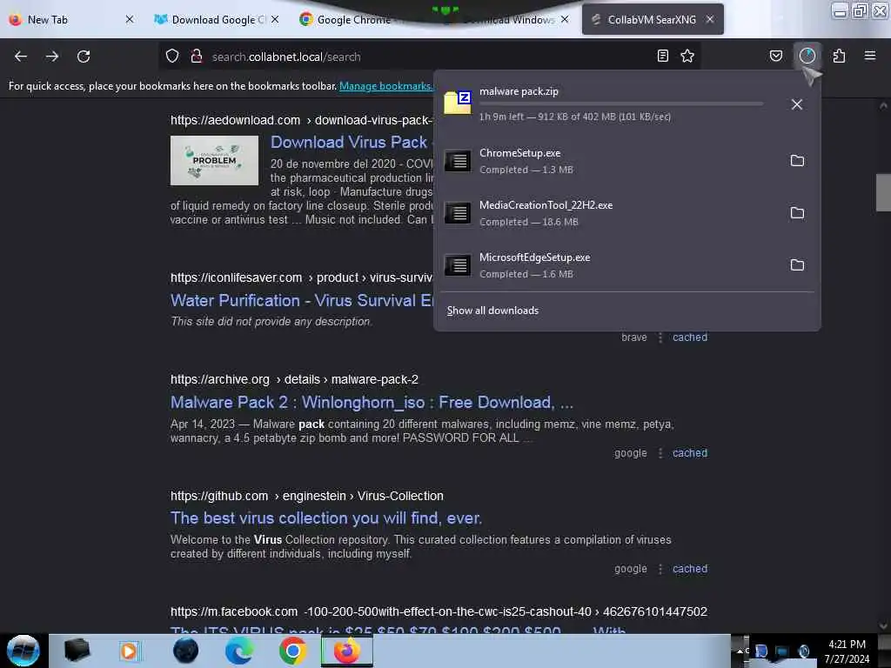This screenshot has height=668, width=891.
Task: Open Save to Pocket icon
Action: [775, 56]
